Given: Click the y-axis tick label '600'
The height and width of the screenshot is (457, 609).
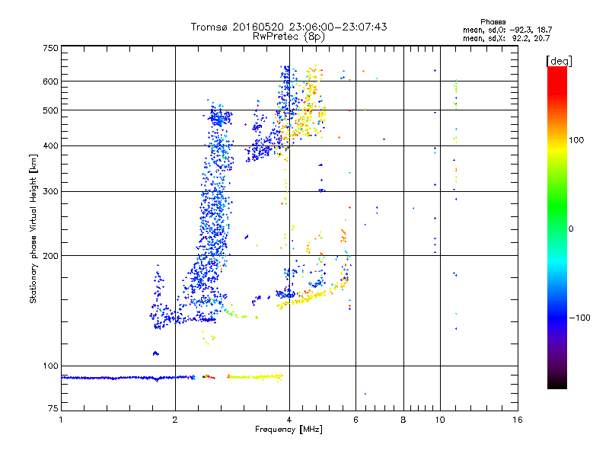Looking at the screenshot, I should coord(50,81).
